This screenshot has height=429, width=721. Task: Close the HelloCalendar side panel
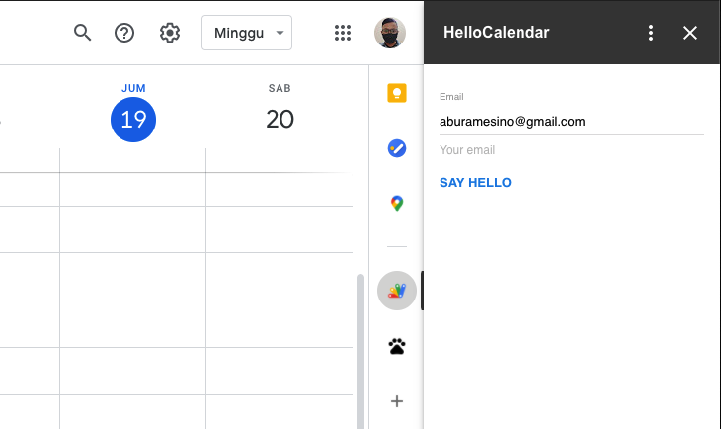[x=690, y=33]
